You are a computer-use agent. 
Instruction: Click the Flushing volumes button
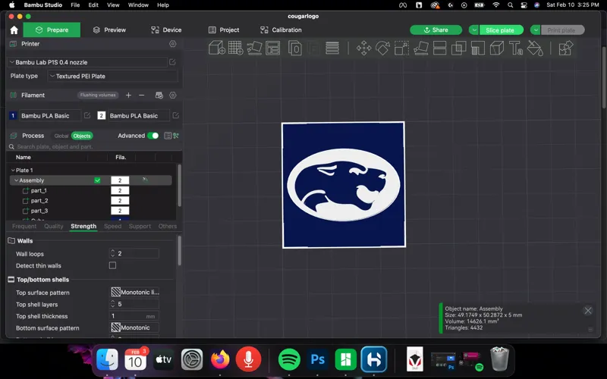point(98,96)
